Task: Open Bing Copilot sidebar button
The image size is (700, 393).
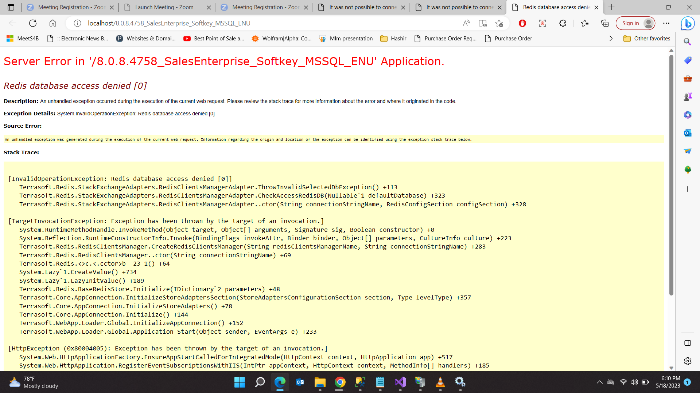Action: click(x=688, y=24)
